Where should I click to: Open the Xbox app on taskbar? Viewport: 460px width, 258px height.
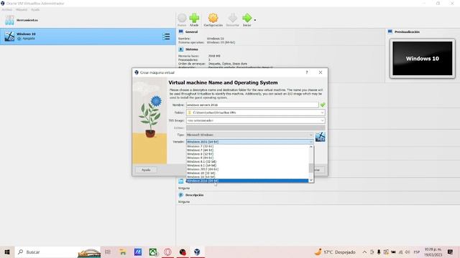point(153,252)
